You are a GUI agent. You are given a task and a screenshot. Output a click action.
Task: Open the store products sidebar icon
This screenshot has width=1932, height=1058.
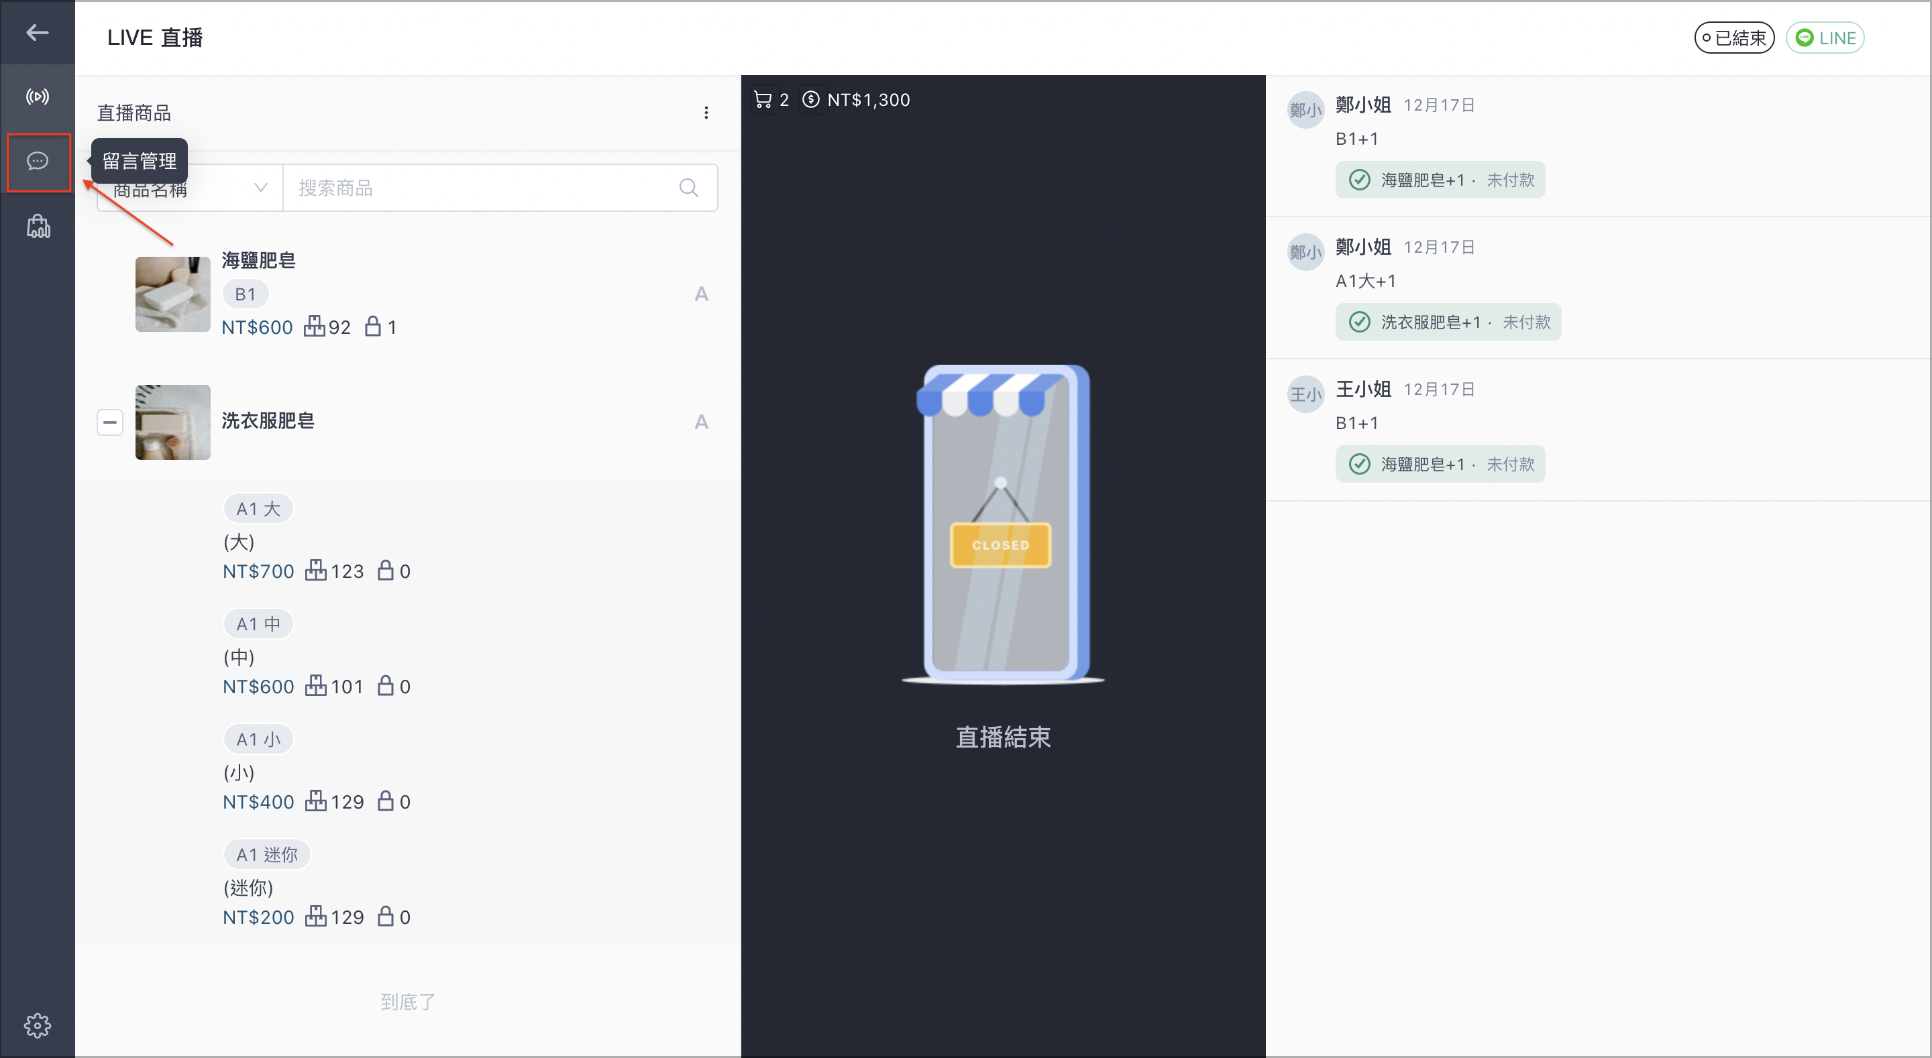pos(38,226)
